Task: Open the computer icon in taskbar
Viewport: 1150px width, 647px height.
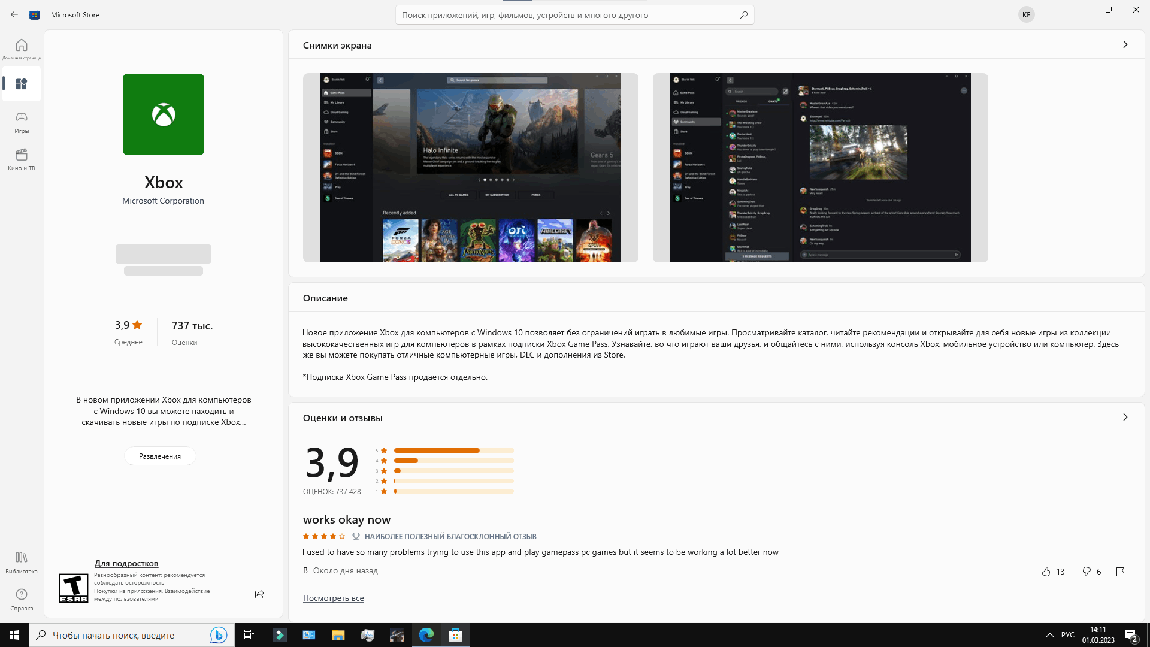Action: coord(309,635)
